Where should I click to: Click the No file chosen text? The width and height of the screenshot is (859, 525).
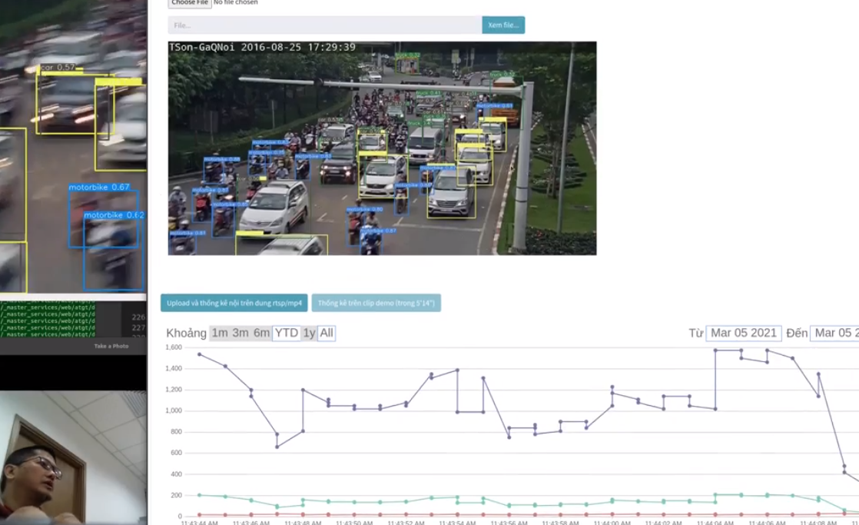click(236, 3)
